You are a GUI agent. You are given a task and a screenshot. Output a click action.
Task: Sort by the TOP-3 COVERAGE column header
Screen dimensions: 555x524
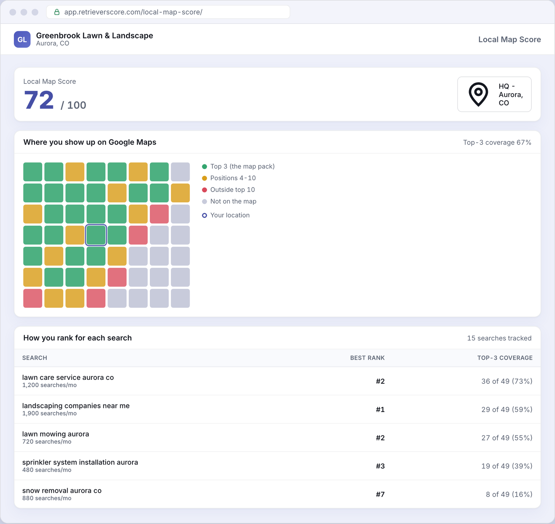505,358
